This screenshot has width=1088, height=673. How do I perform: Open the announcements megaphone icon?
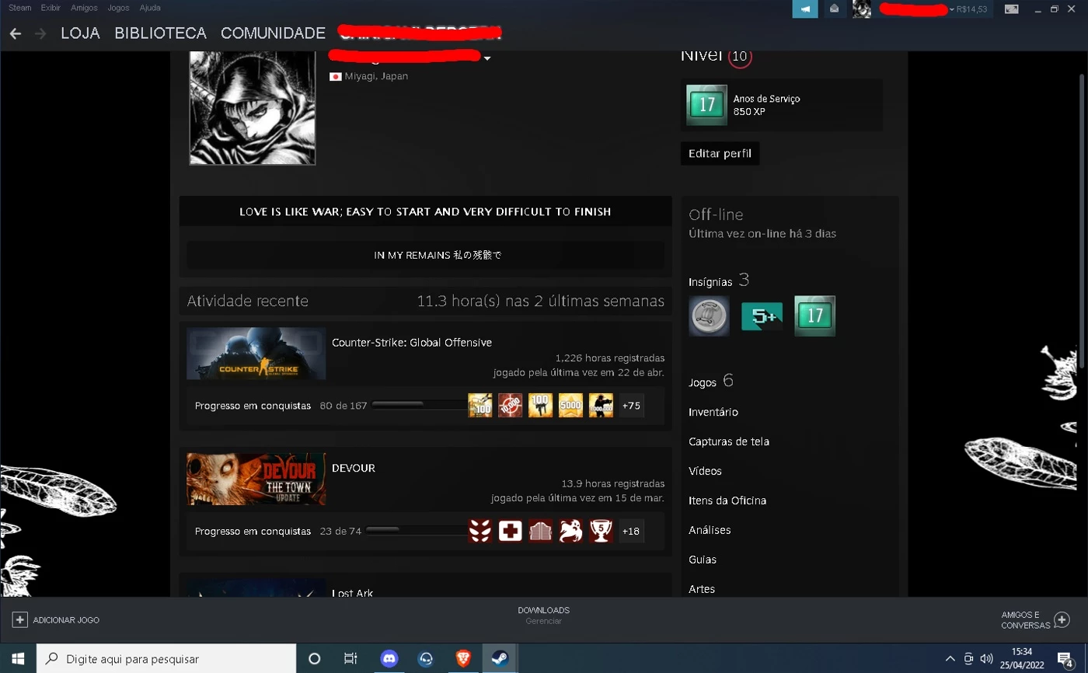coord(805,9)
